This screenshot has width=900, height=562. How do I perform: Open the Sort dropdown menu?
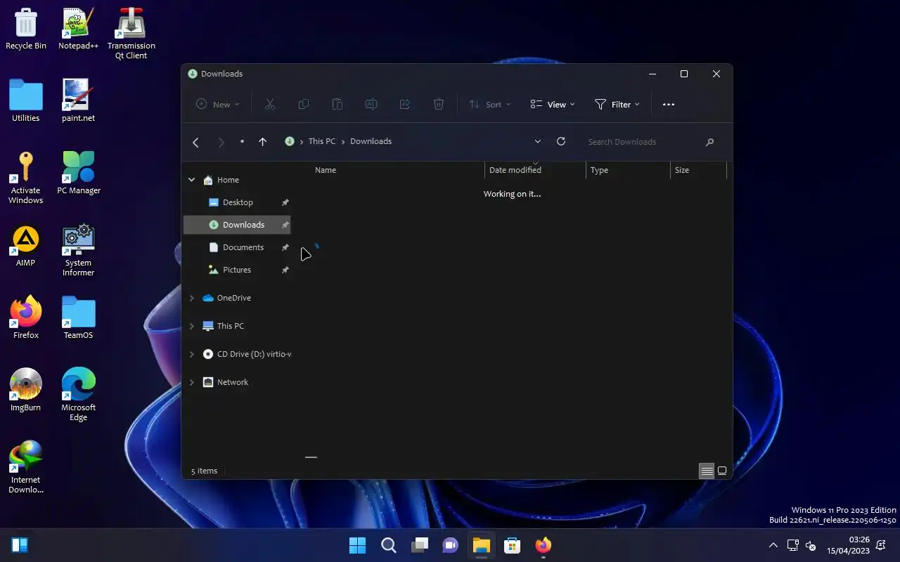490,104
